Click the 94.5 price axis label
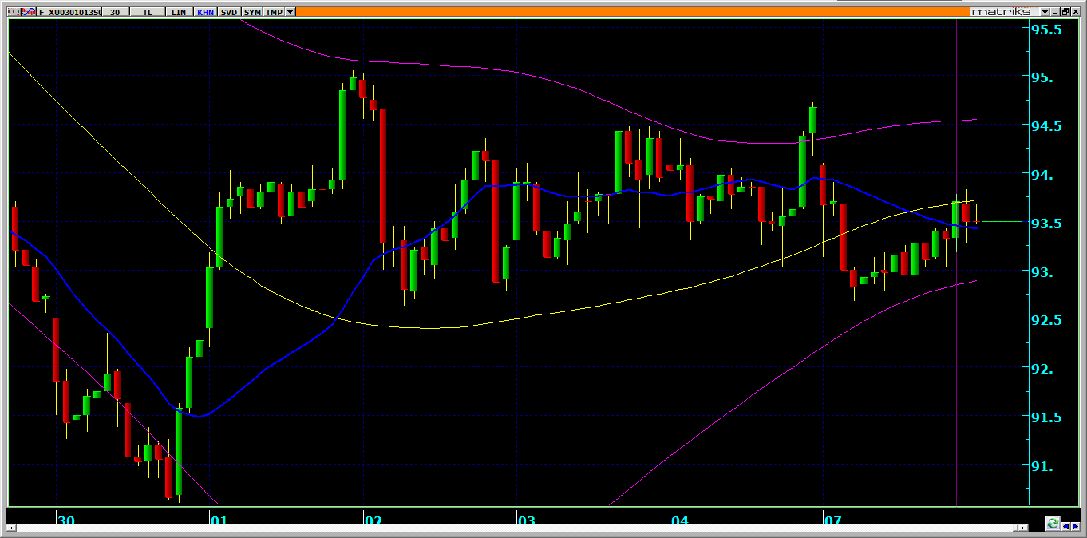 1047,126
